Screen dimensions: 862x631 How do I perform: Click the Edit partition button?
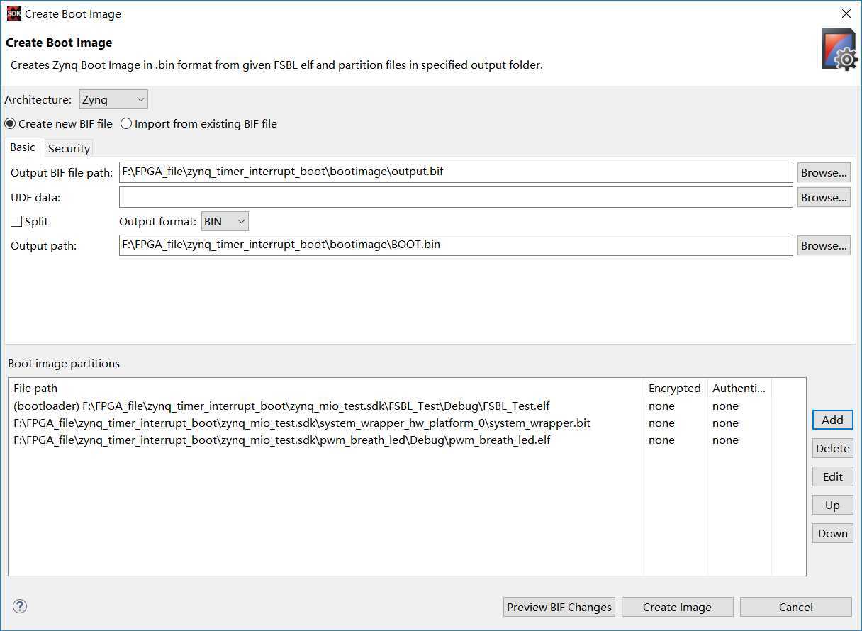point(832,476)
